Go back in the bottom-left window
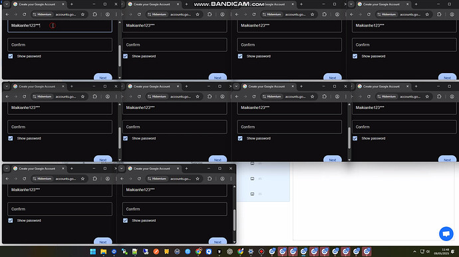The width and height of the screenshot is (459, 257). (x=7, y=179)
